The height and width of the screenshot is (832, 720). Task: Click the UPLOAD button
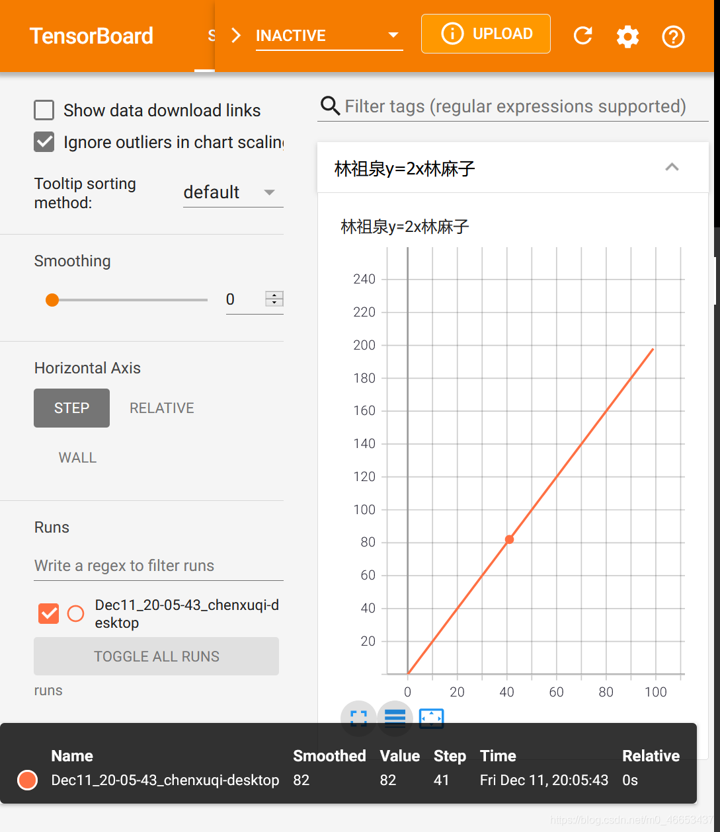pyautogui.click(x=485, y=33)
